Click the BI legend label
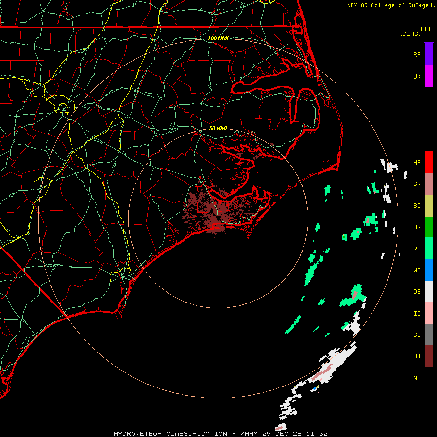The image size is (437, 437). [417, 356]
